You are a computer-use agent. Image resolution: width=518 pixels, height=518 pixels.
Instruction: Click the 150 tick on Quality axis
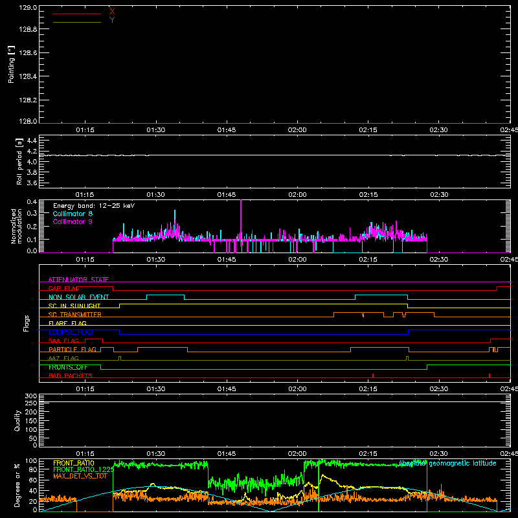31,421
